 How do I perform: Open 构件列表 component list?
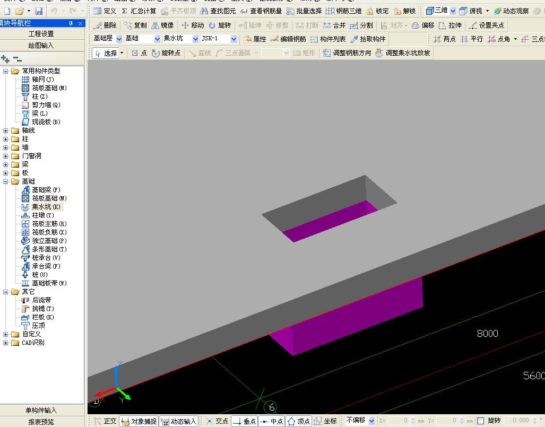click(x=328, y=39)
